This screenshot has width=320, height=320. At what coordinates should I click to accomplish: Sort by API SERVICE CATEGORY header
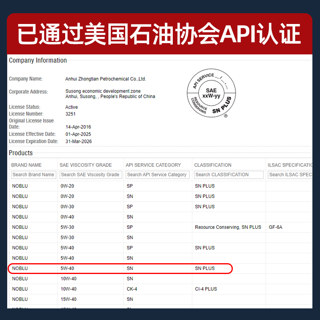(x=153, y=165)
